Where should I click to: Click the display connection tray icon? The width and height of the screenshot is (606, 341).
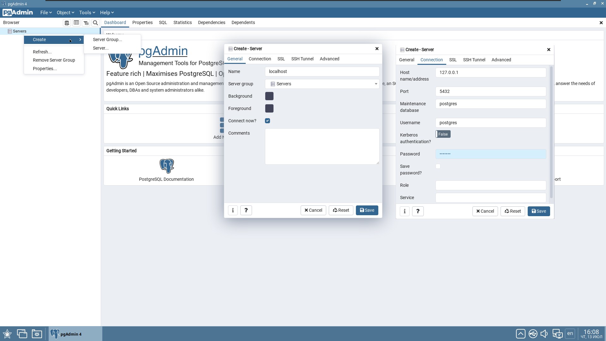click(557, 334)
